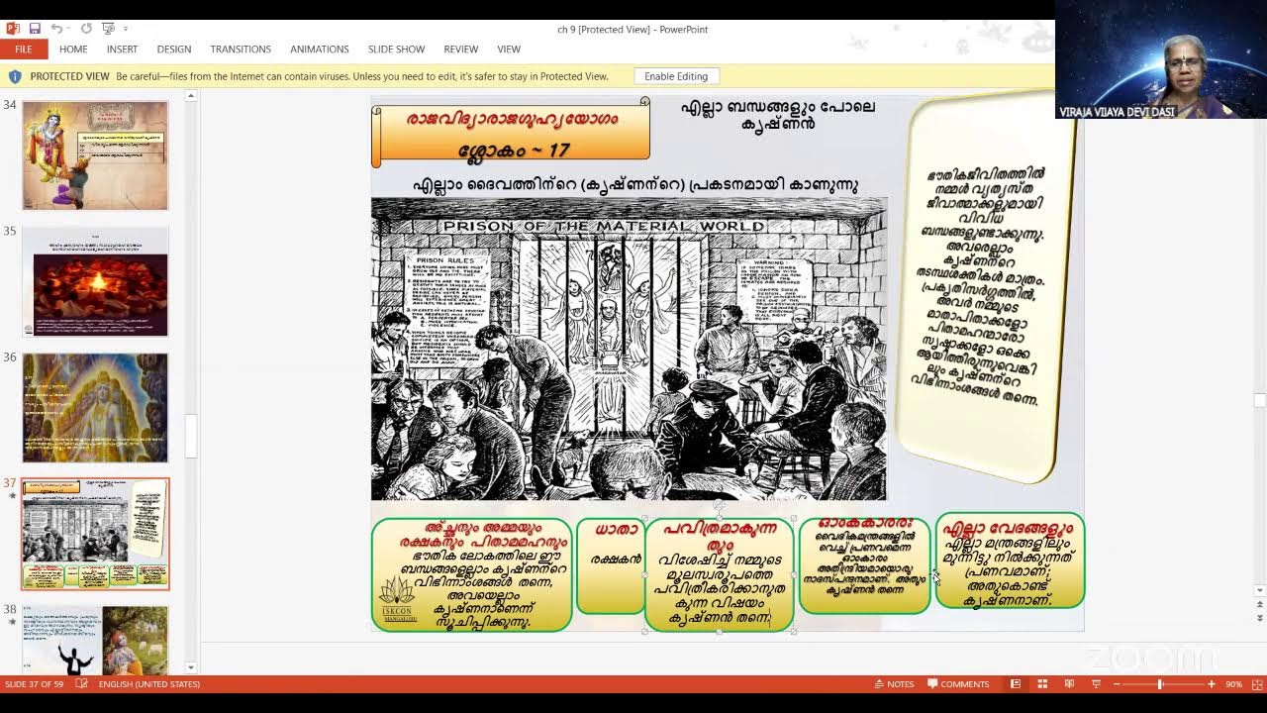Open Customize Quick Access Toolbar dropdown
Screen dimensions: 1267x713
[125, 29]
